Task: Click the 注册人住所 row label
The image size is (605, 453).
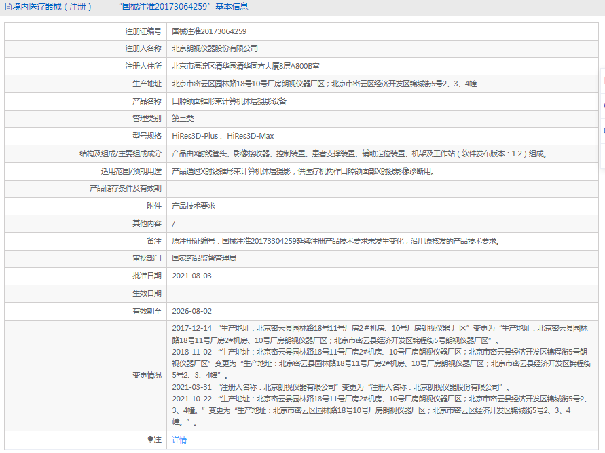Action: click(x=143, y=66)
